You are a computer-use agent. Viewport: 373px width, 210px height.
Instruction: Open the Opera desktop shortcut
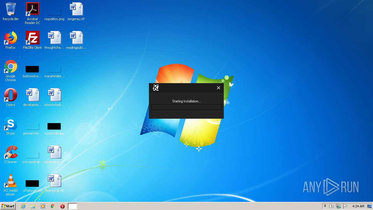[10, 97]
